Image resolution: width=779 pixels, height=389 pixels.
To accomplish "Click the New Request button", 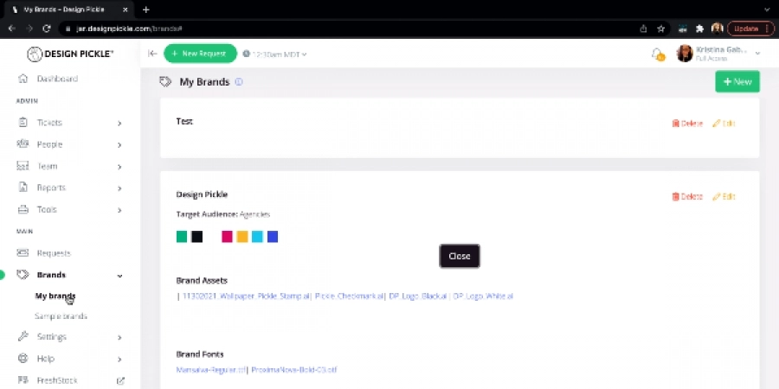I will [201, 54].
